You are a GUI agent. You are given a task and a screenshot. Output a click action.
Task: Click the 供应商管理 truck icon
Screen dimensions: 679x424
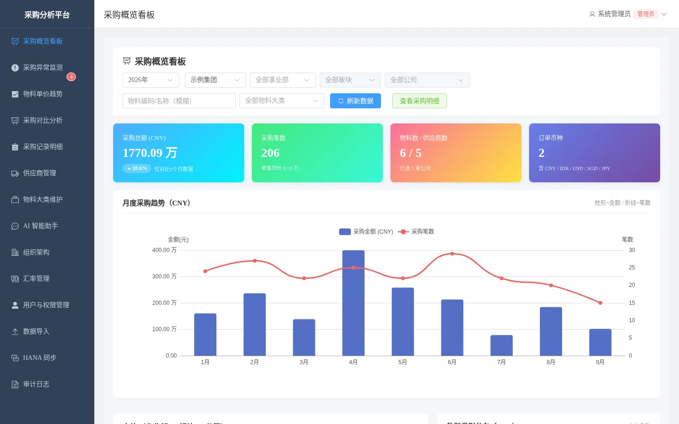pos(15,173)
